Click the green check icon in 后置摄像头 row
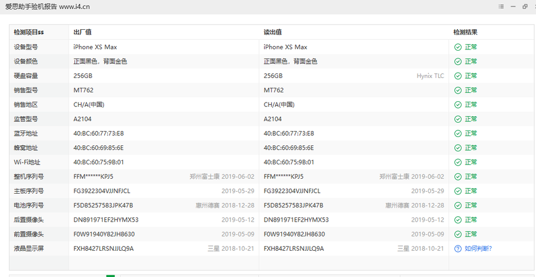The image size is (536, 277). 458,220
